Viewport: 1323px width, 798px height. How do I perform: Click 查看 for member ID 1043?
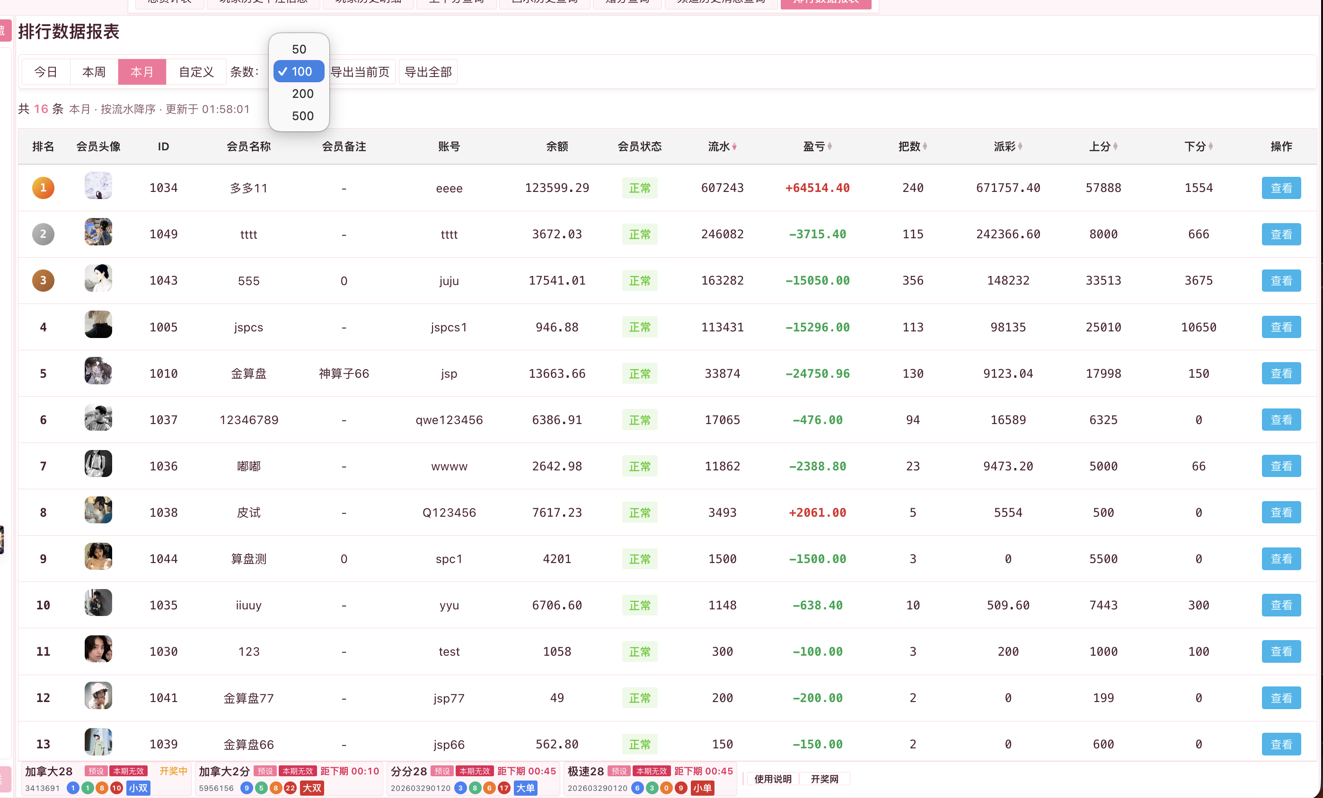click(x=1281, y=280)
